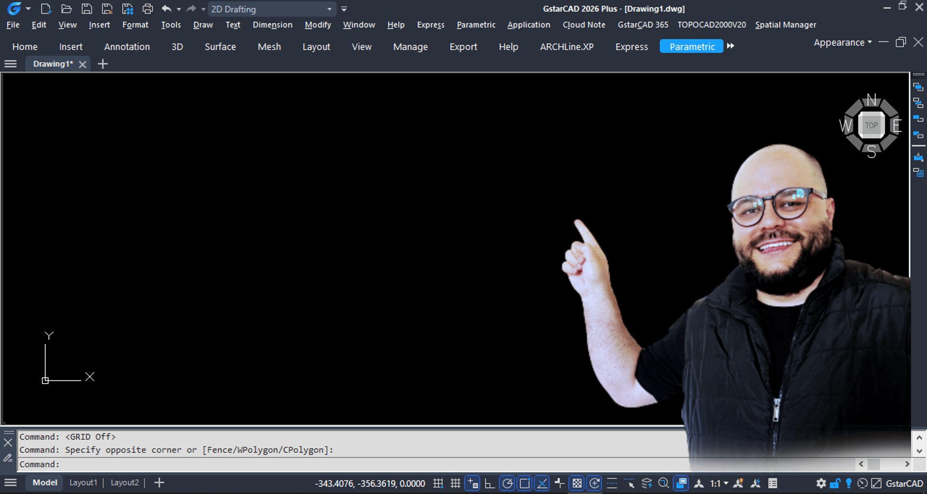Open the status bar settings gear
This screenshot has width=927, height=494.
point(821,483)
